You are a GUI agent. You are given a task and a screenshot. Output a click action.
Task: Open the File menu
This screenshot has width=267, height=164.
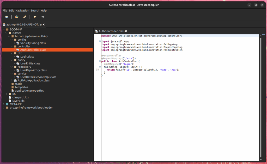5,11
